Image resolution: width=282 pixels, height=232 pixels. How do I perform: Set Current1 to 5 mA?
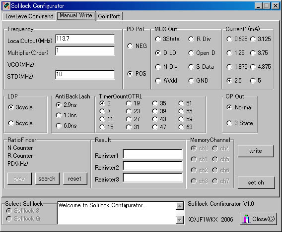[x=256, y=81]
